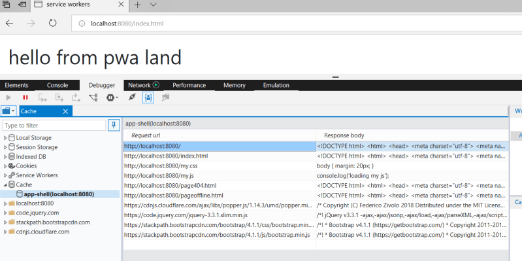Reload the page with refresh icon
This screenshot has width=522, height=261.
(x=53, y=24)
